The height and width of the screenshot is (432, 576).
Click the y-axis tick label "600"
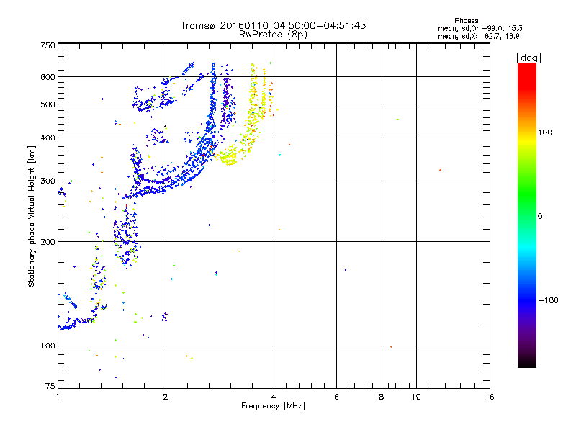48,77
